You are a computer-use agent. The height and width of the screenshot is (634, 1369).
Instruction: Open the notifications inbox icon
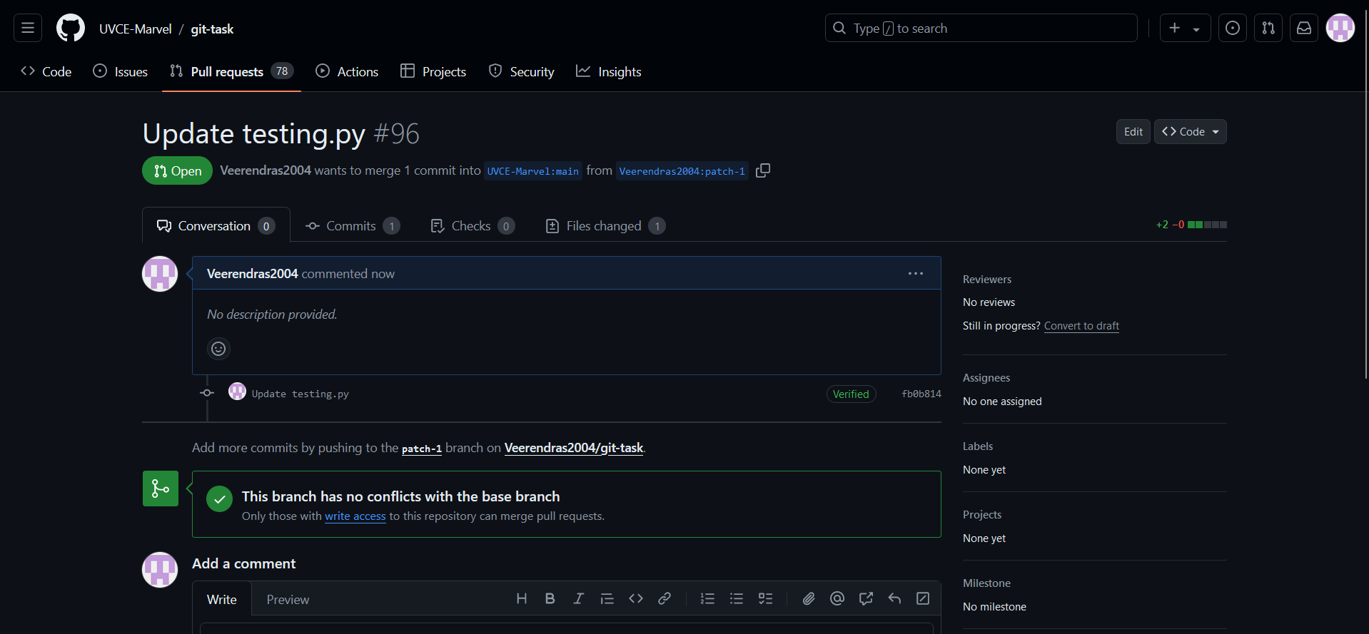(1304, 29)
